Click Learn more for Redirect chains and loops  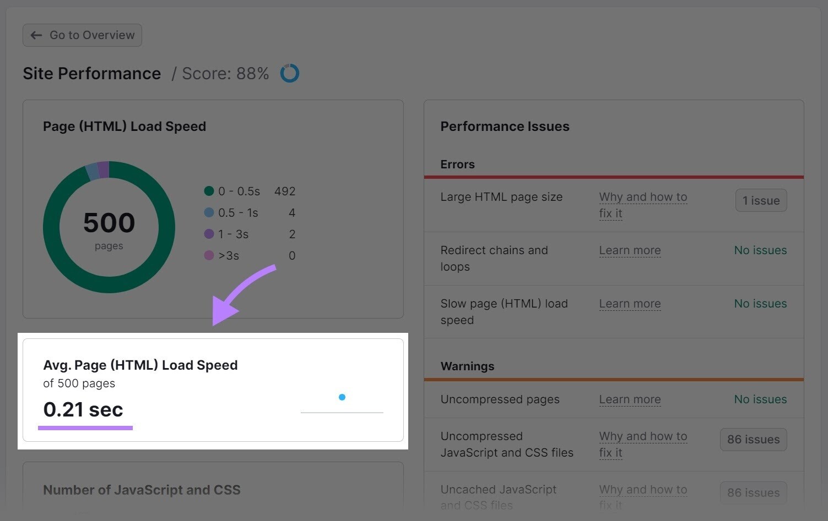[x=630, y=250]
